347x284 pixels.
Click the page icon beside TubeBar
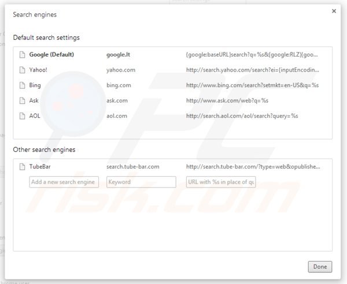pos(22,166)
